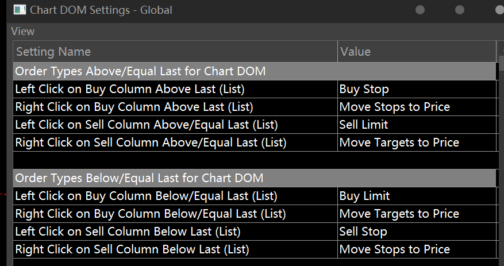Change the upper Move Stops to Price value
Screen dimensions: 504x266
[416, 107]
